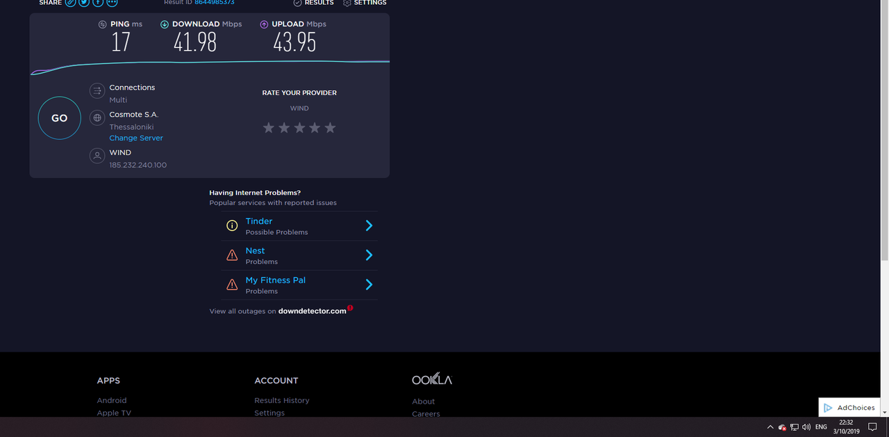889x437 pixels.
Task: Start a new test with GO
Action: pyautogui.click(x=60, y=118)
